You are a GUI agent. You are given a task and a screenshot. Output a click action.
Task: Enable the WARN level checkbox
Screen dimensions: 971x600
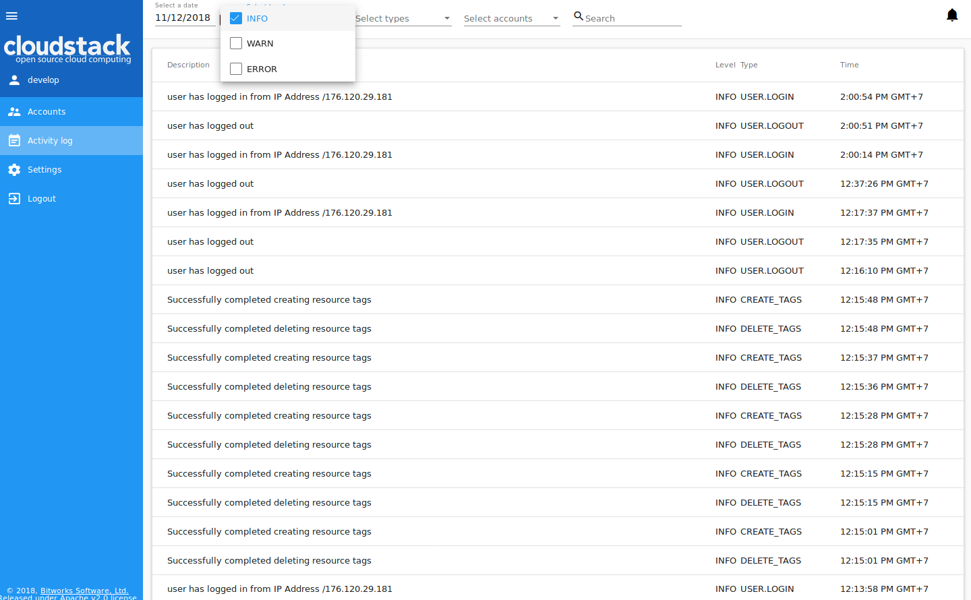236,43
